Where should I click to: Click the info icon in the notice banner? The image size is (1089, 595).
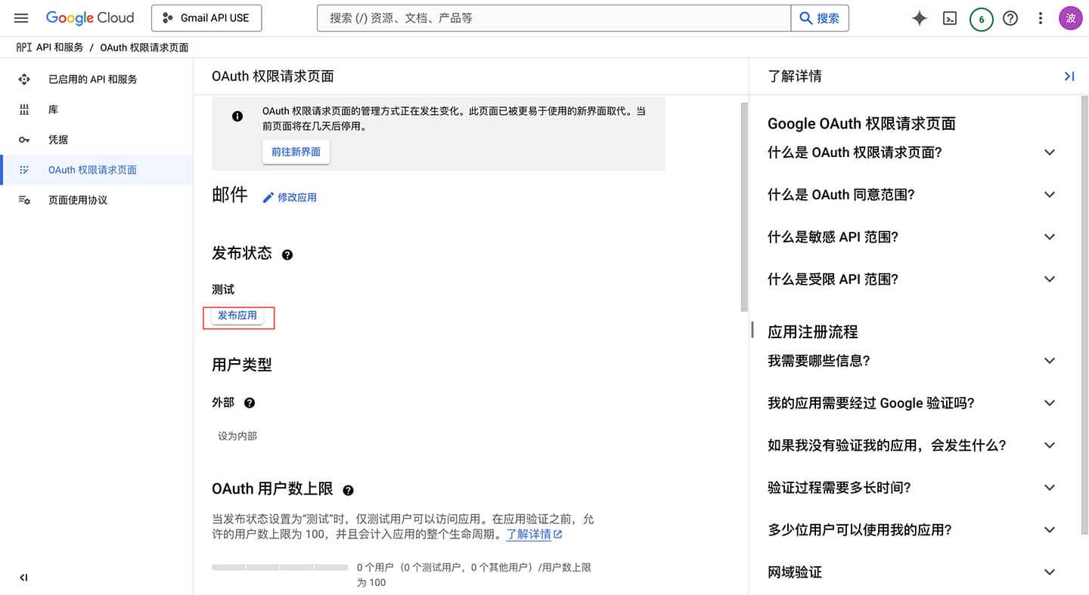click(237, 116)
